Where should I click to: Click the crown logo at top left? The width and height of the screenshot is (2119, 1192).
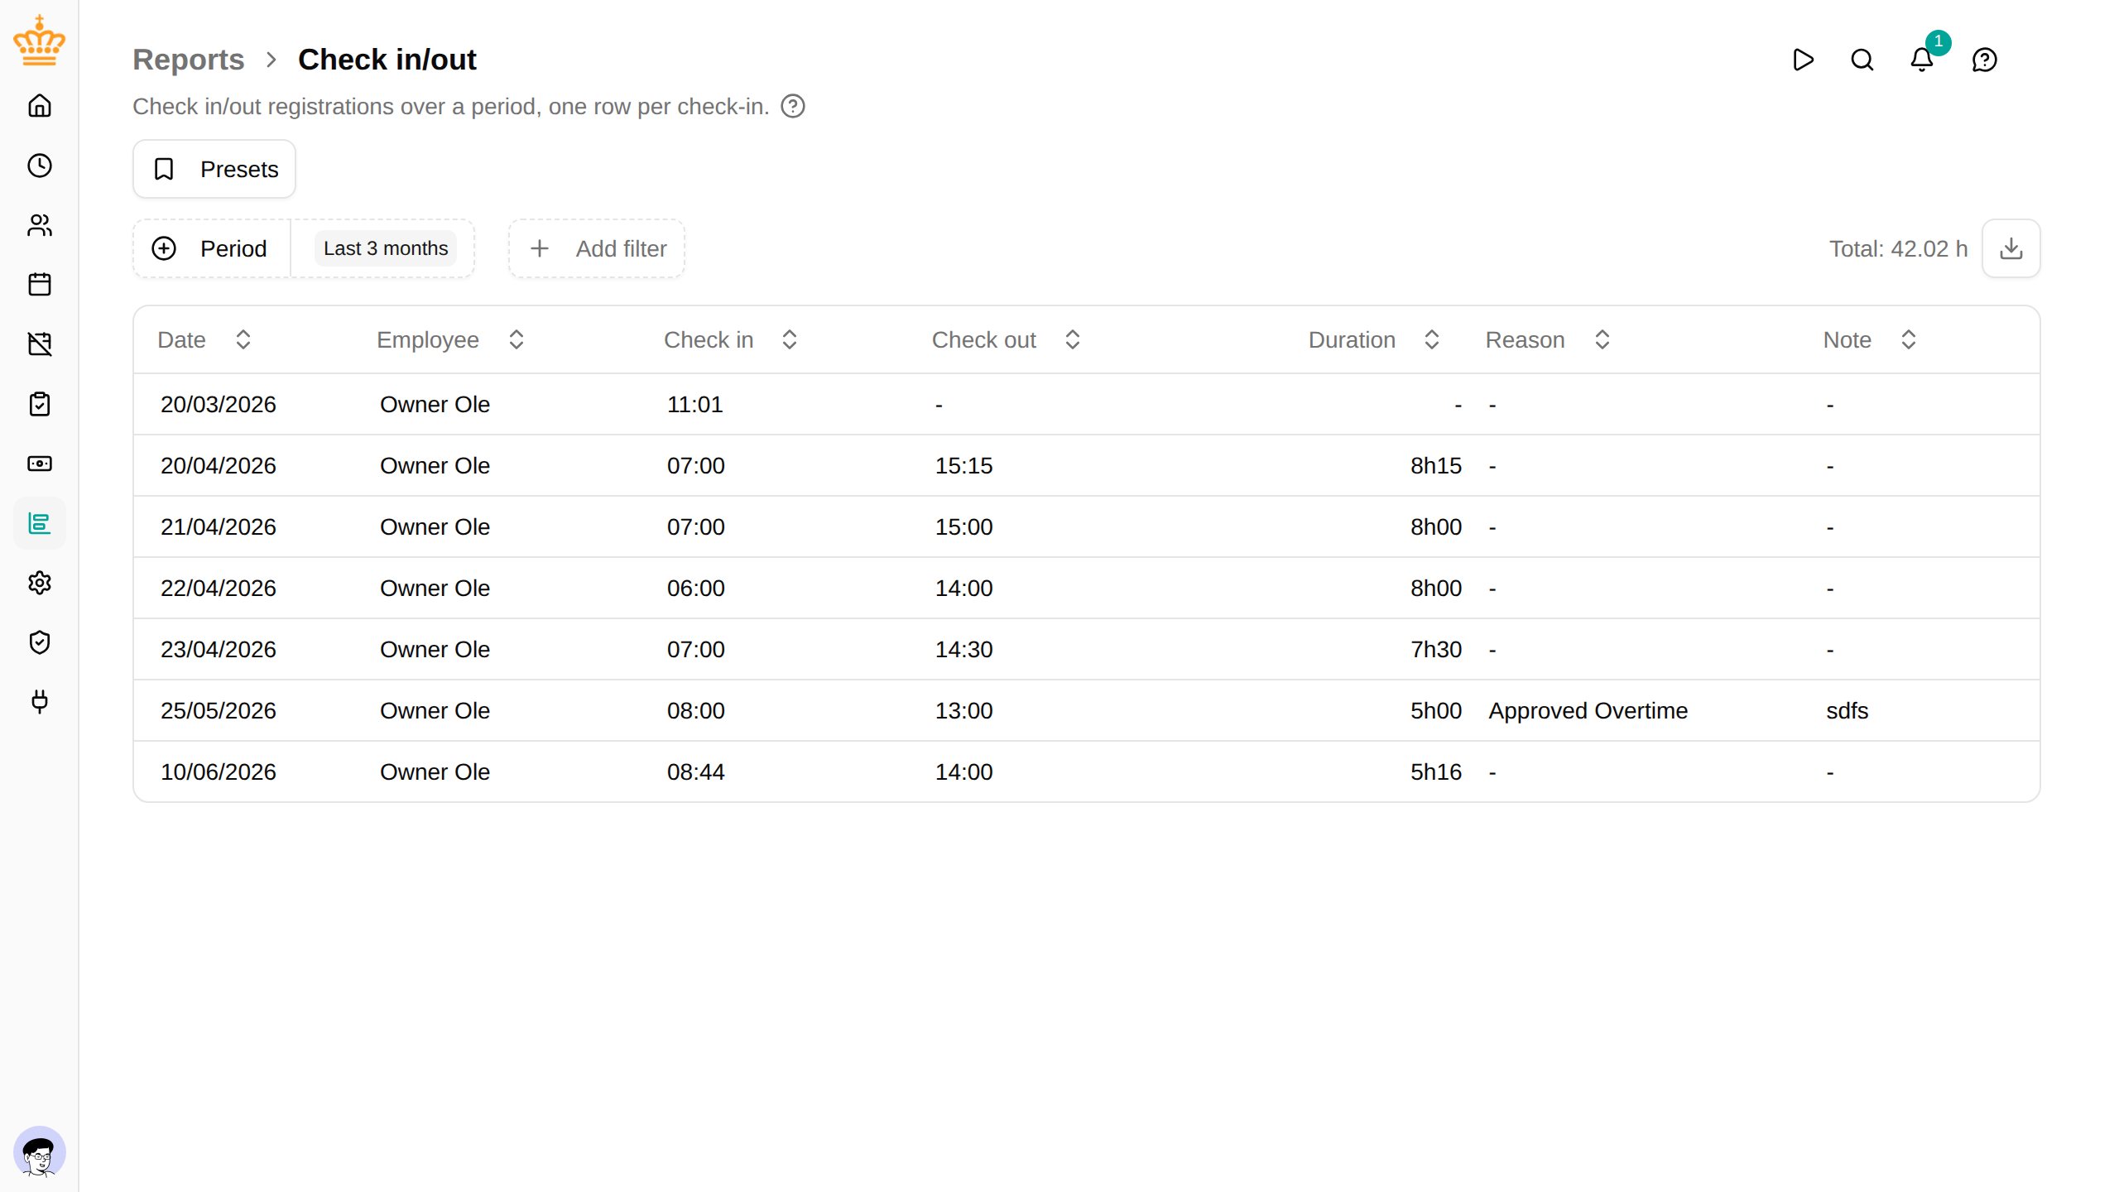(x=39, y=40)
